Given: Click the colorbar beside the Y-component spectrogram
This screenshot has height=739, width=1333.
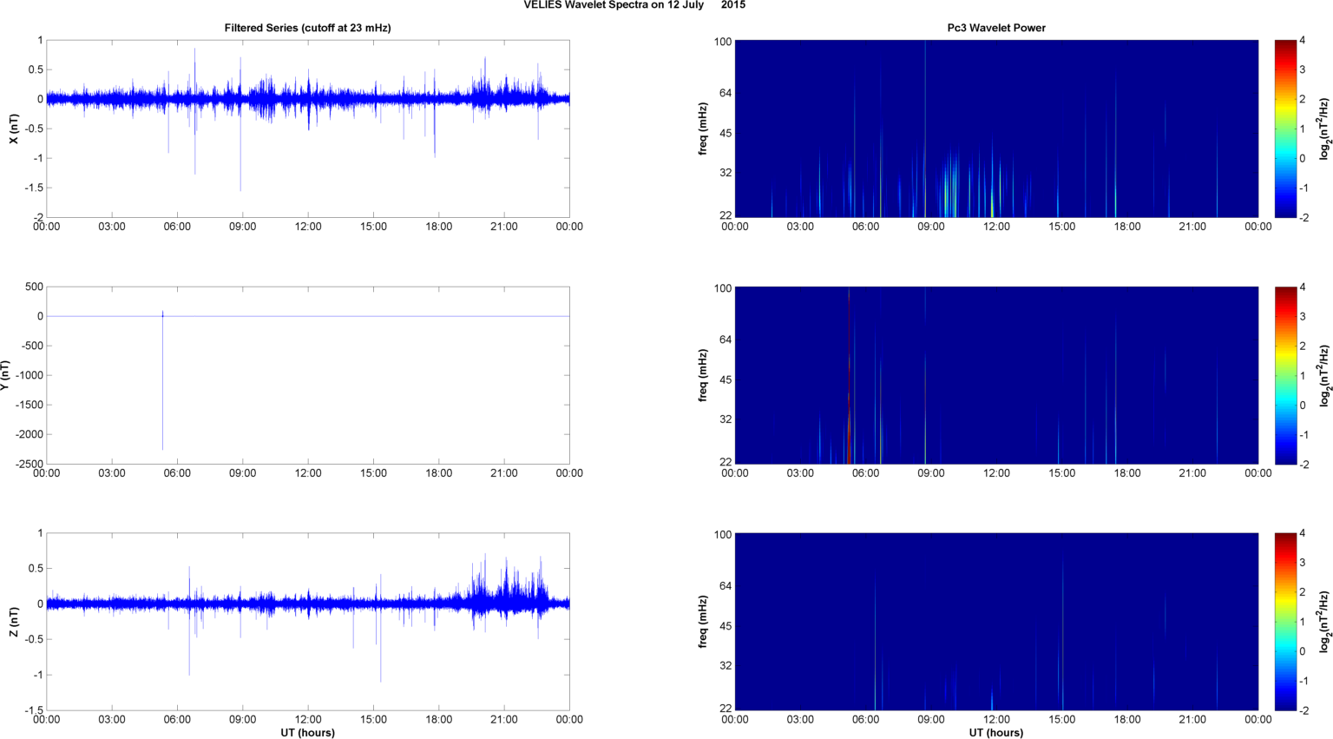Looking at the screenshot, I should coord(1285,375).
